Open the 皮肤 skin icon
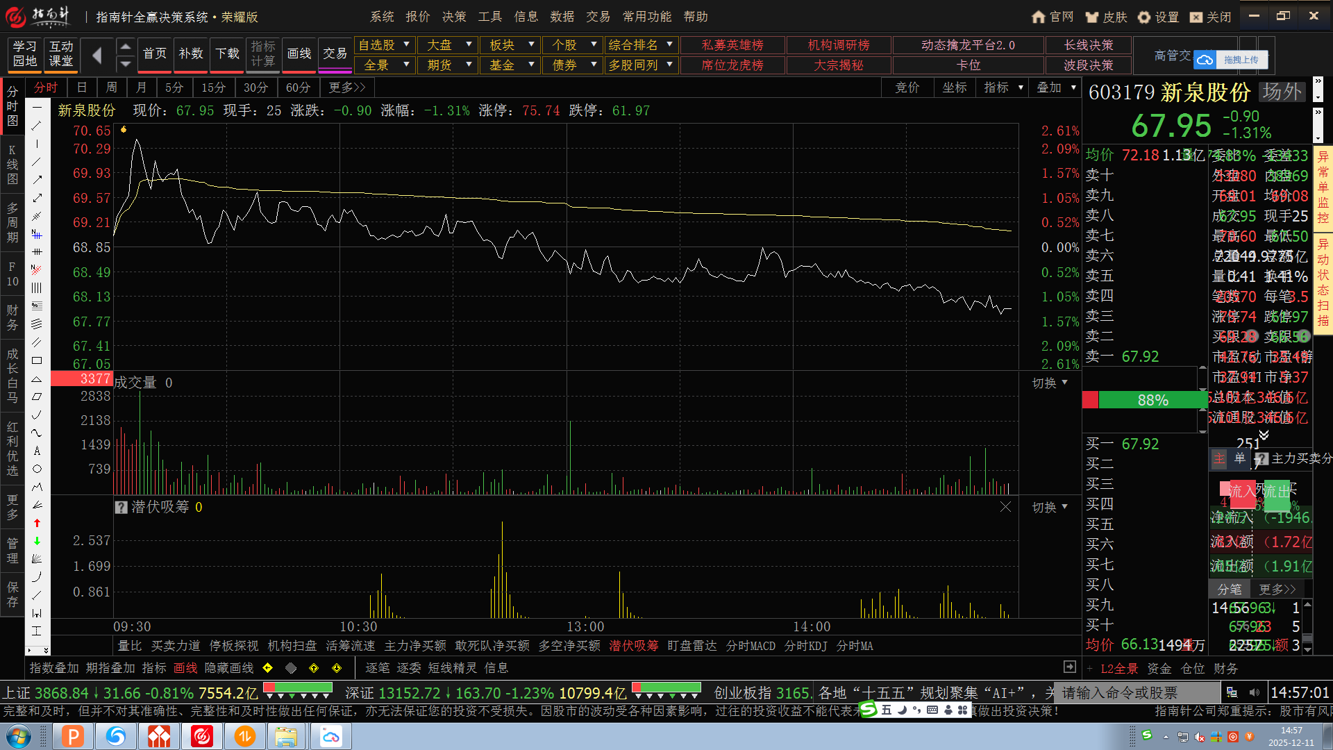This screenshot has height=750, width=1333. pos(1092,17)
